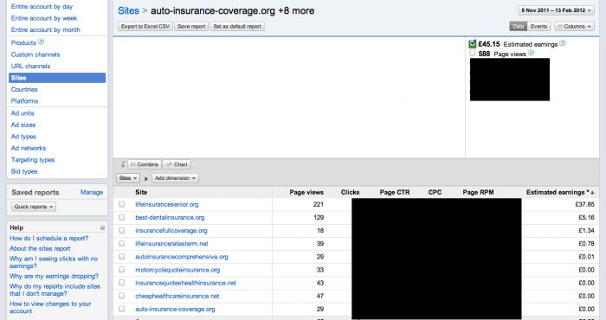Click Export to Excel CSV button
606x320 pixels.
coord(145,26)
